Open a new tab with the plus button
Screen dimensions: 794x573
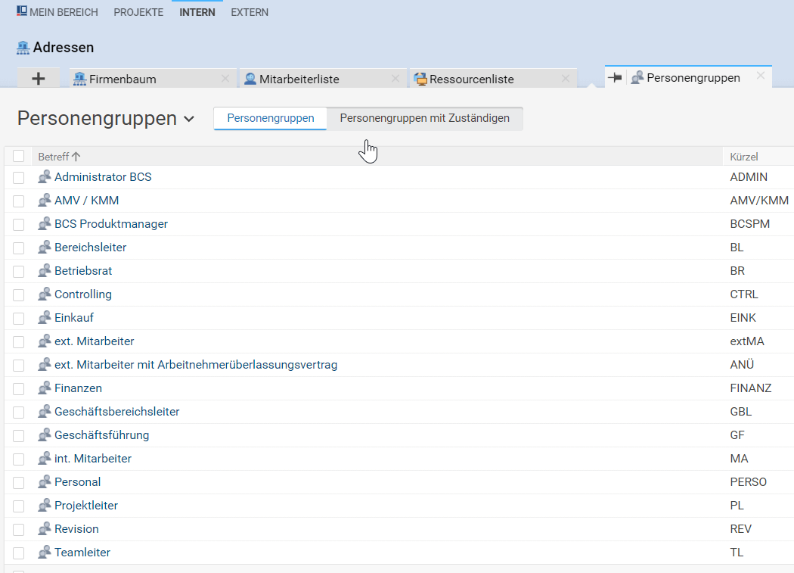(x=39, y=77)
